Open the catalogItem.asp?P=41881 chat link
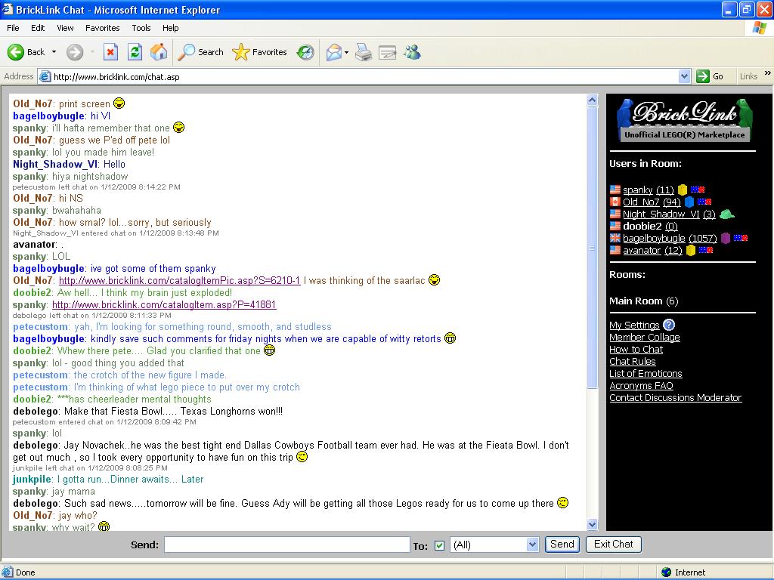The height and width of the screenshot is (580, 774). tap(164, 305)
